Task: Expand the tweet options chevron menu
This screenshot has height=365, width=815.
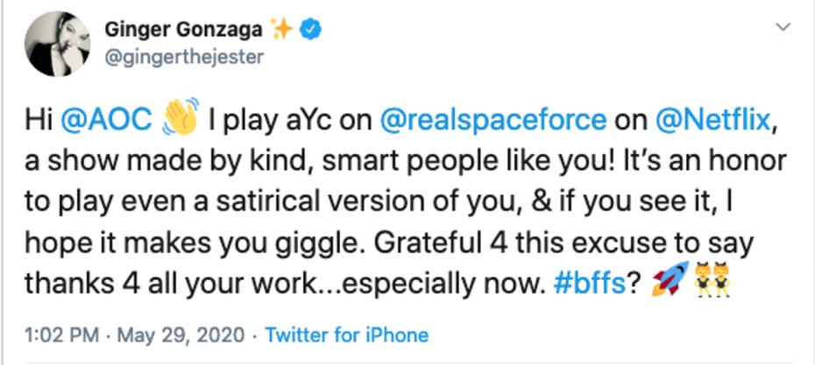Action: [x=783, y=29]
